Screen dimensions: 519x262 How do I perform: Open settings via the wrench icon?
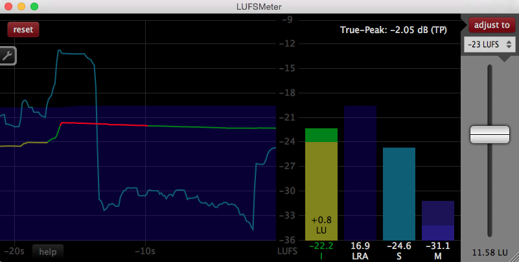click(7, 56)
